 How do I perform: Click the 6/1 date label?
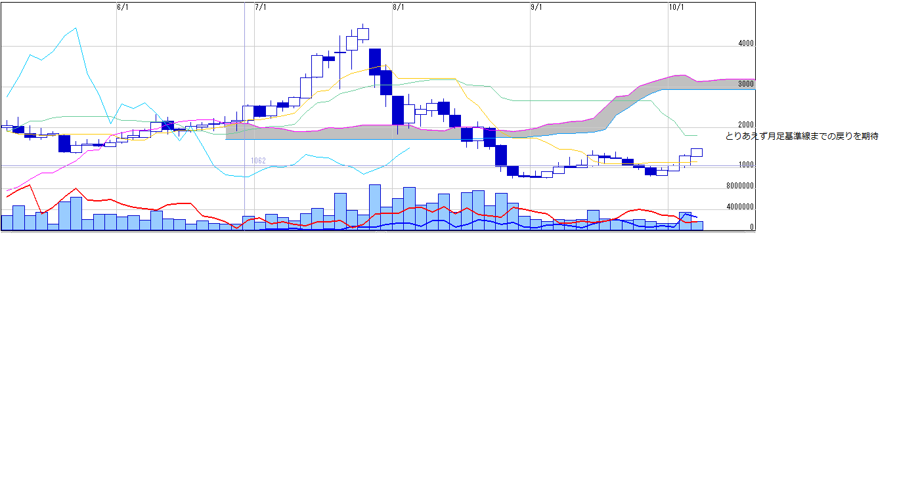(x=122, y=7)
